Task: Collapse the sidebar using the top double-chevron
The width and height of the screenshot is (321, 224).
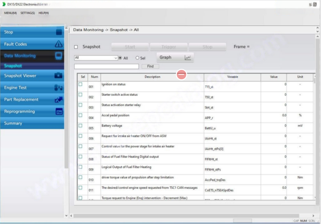Action: click(x=66, y=27)
